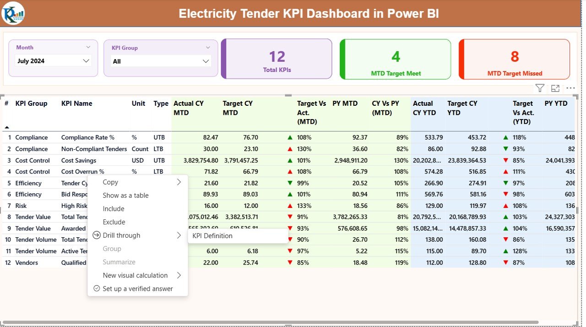Image resolution: width=586 pixels, height=327 pixels.
Task: Click green up arrow in Compliance Rate row
Action: (290, 137)
